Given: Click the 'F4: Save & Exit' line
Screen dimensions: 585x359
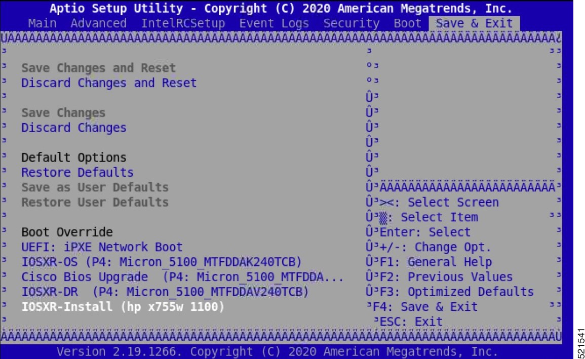Looking at the screenshot, I should point(425,306).
